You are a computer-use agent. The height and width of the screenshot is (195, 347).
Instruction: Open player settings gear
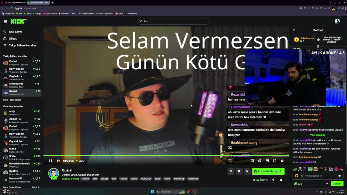[282, 161]
